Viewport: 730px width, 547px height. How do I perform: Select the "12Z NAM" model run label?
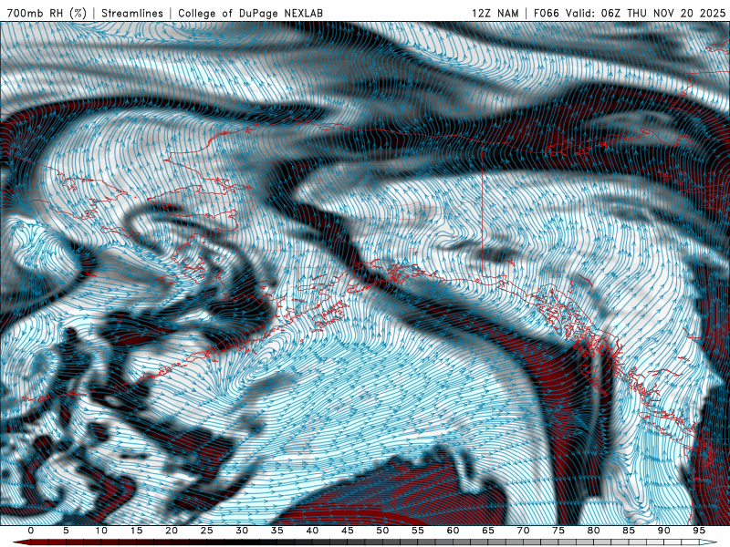click(x=495, y=13)
